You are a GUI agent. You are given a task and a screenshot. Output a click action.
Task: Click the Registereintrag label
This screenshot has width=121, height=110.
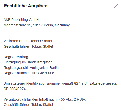pyautogui.click(x=16, y=57)
